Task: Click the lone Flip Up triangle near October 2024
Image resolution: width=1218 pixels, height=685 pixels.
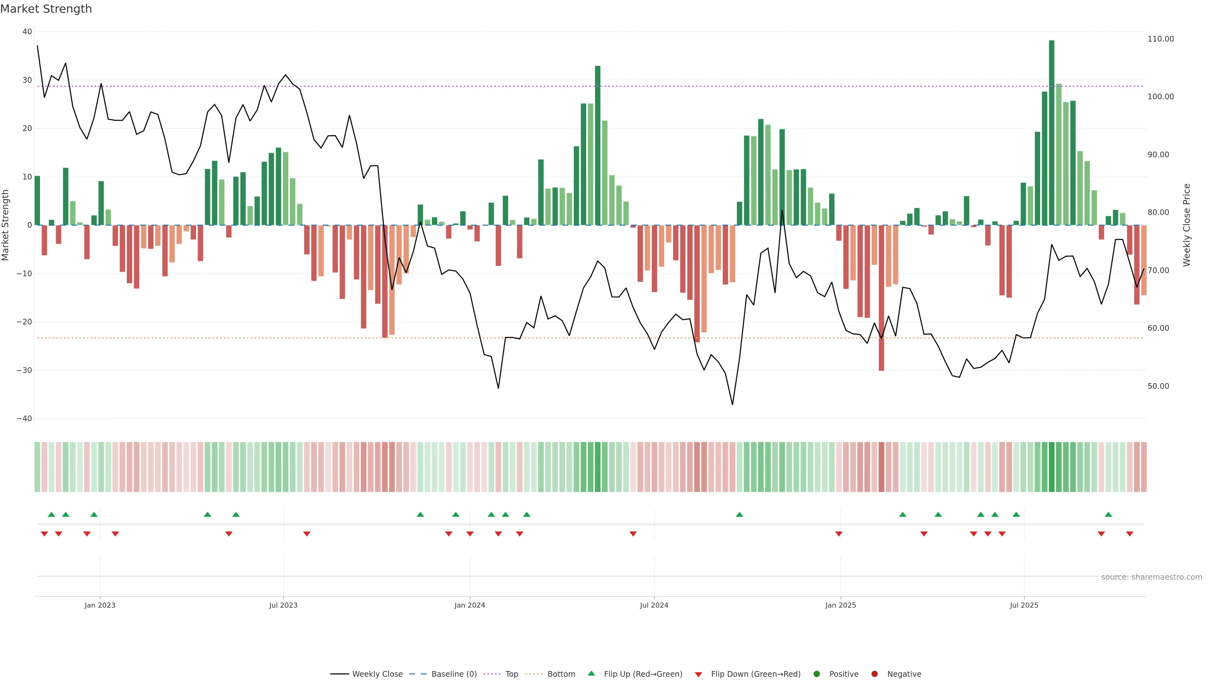Action: pyautogui.click(x=739, y=514)
